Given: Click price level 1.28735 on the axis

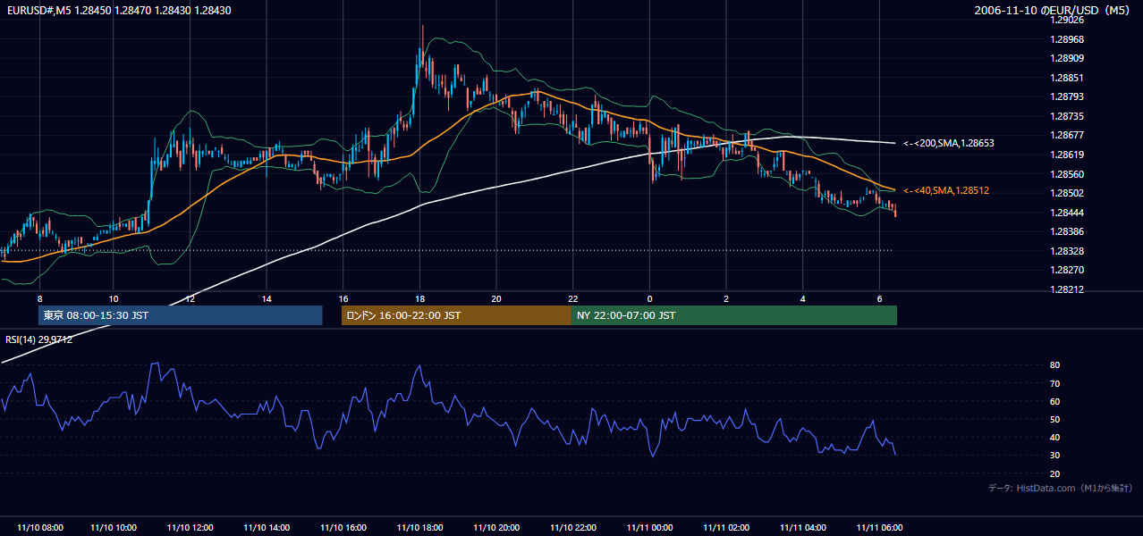Looking at the screenshot, I should [1066, 116].
